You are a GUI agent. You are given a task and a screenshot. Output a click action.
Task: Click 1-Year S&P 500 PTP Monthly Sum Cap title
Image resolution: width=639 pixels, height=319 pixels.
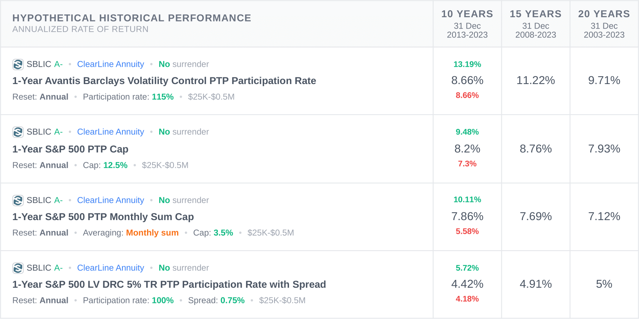[x=103, y=217]
